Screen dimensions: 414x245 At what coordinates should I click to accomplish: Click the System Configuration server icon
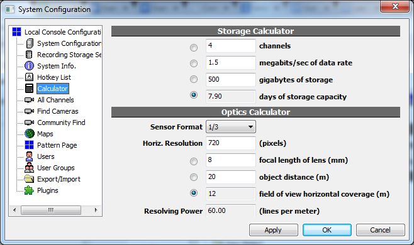30,43
